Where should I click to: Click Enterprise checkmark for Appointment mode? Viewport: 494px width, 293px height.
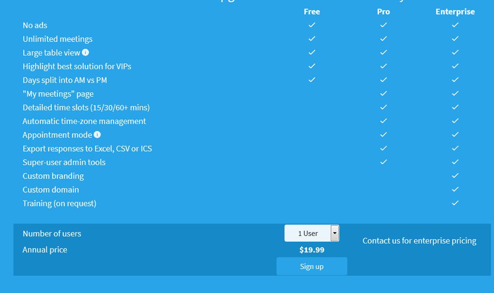[x=455, y=135]
